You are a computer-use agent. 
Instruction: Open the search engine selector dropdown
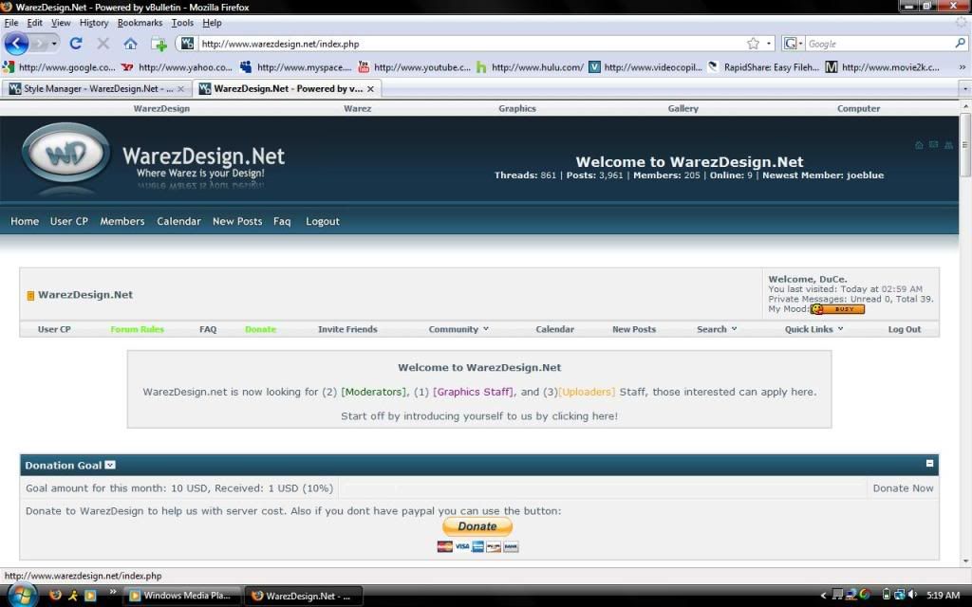[x=793, y=44]
